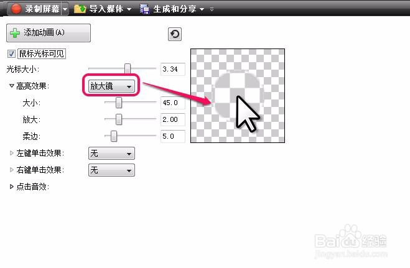Screen dimensions: 410x268
Task: Click the 放大 slider handle
Action: click(x=119, y=119)
